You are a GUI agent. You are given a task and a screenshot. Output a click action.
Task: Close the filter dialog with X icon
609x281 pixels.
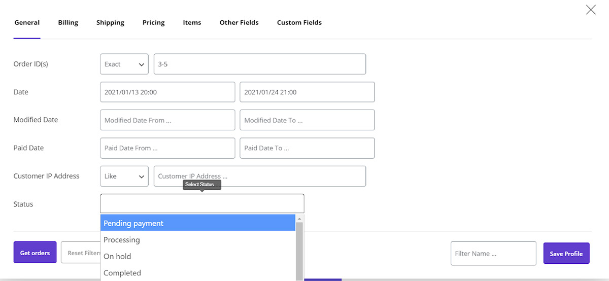coord(591,10)
